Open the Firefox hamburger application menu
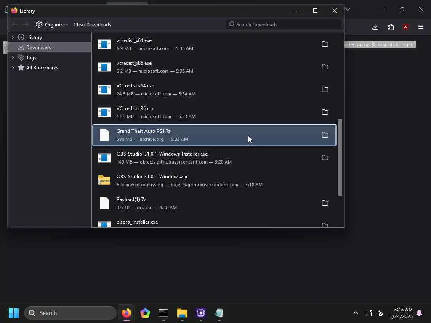The height and width of the screenshot is (323, 431). (421, 26)
